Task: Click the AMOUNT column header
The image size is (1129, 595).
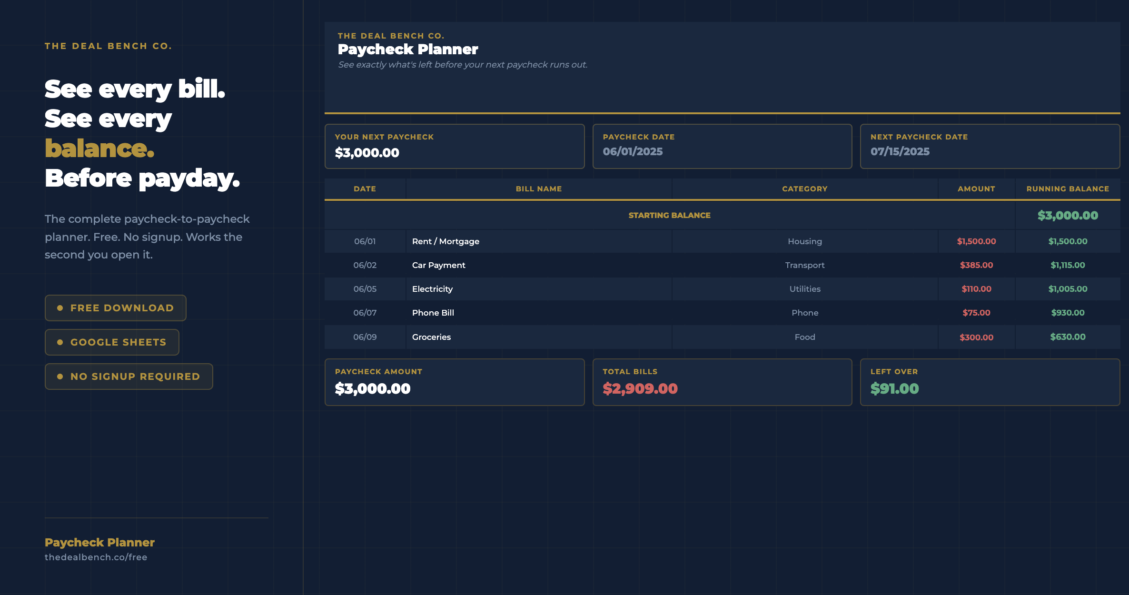Action: click(x=976, y=189)
